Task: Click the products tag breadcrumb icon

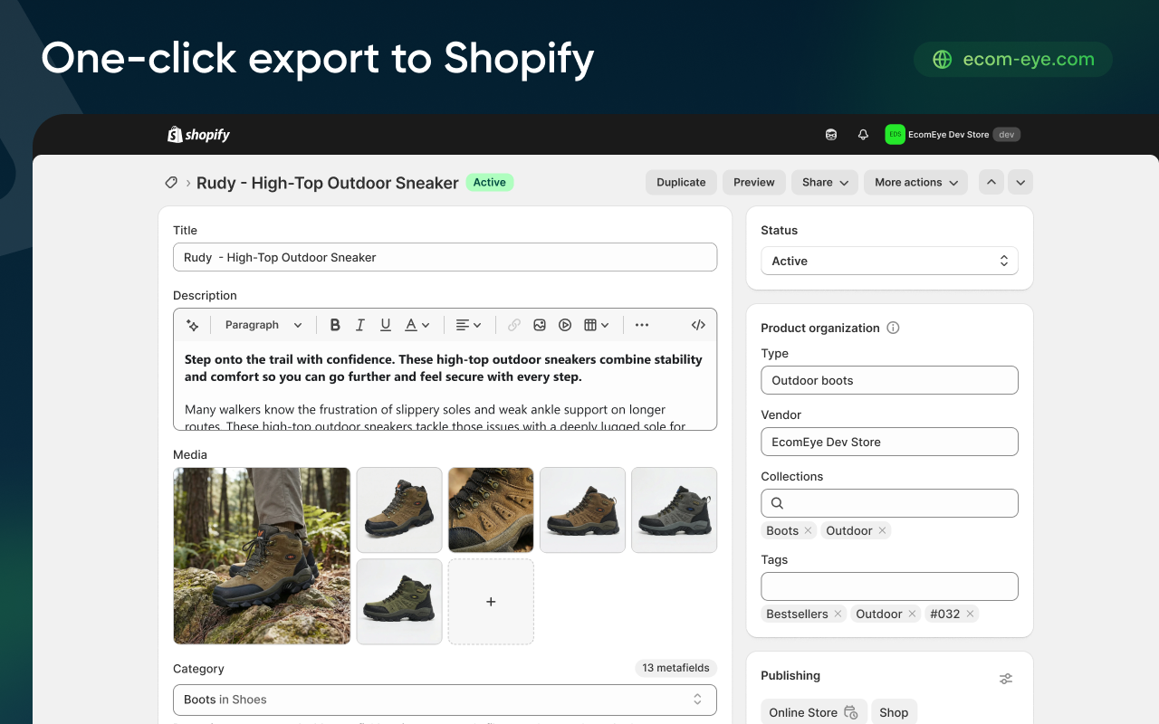Action: [171, 183]
